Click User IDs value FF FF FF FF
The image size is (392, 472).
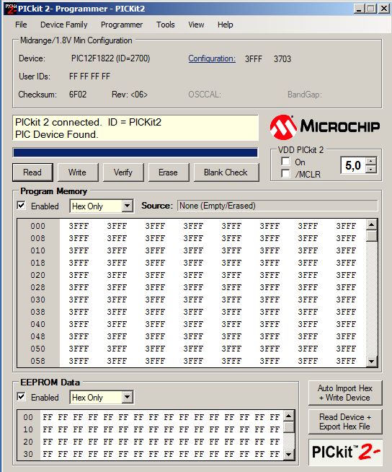pyautogui.click(x=89, y=77)
